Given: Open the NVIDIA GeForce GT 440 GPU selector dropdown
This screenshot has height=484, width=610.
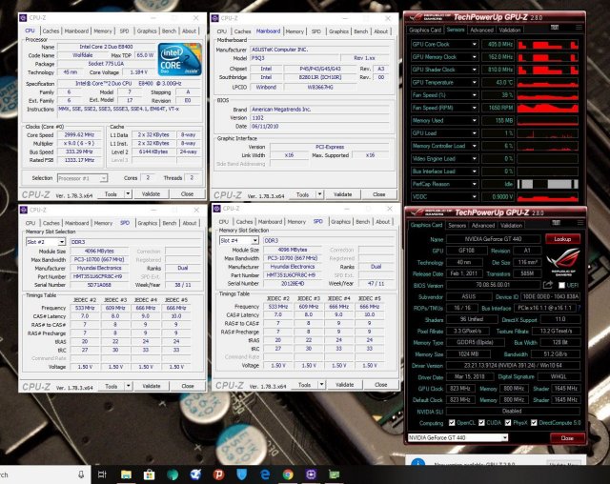Looking at the screenshot, I should click(504, 437).
